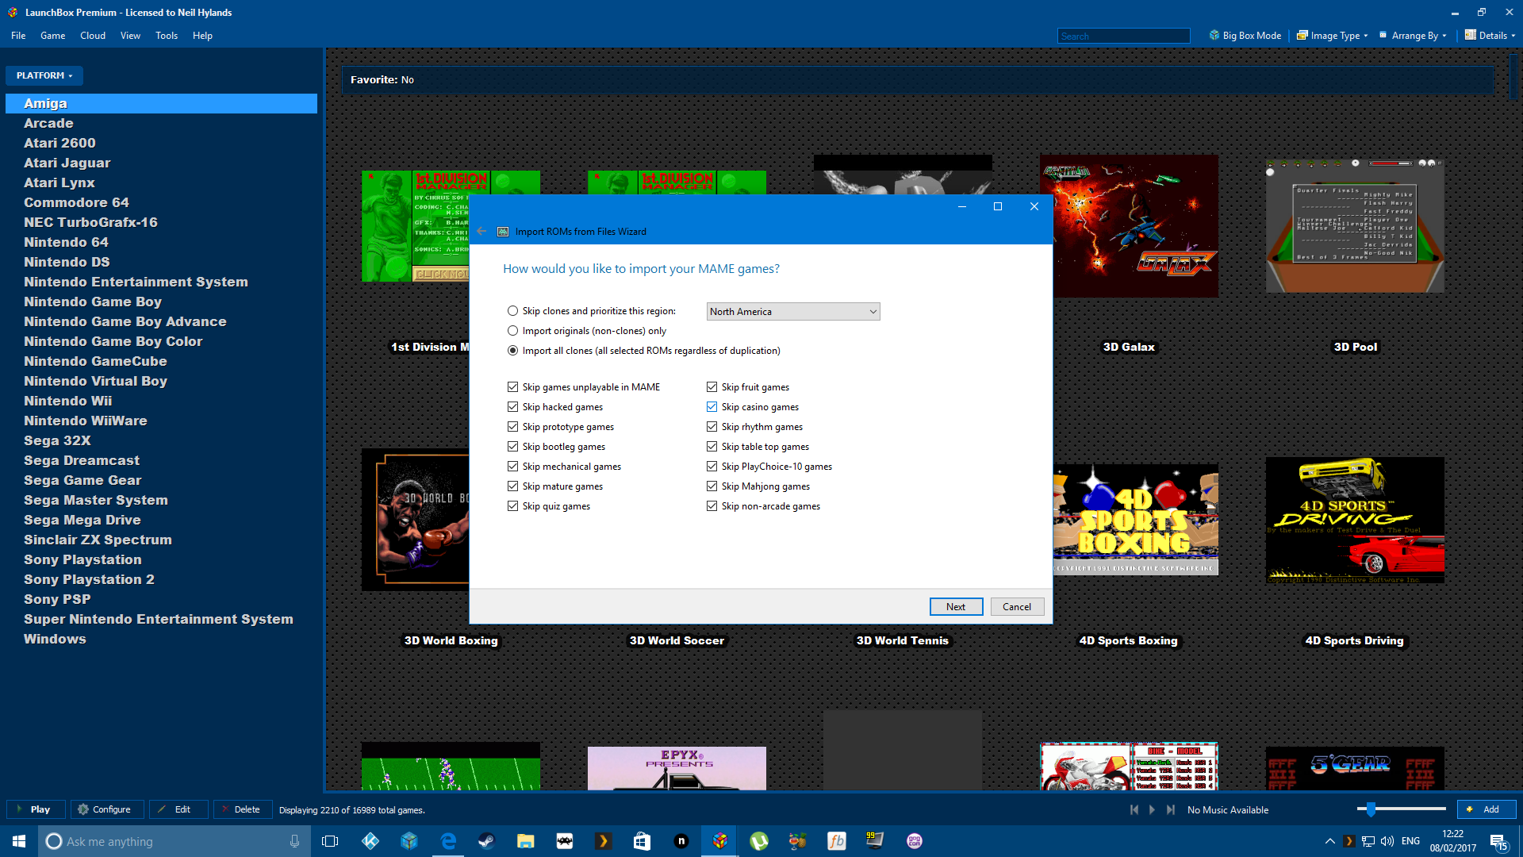
Task: Select Sony Playstation 2 platform
Action: pos(162,579)
